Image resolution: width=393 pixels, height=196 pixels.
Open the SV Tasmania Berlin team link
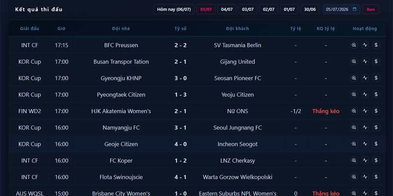237,45
